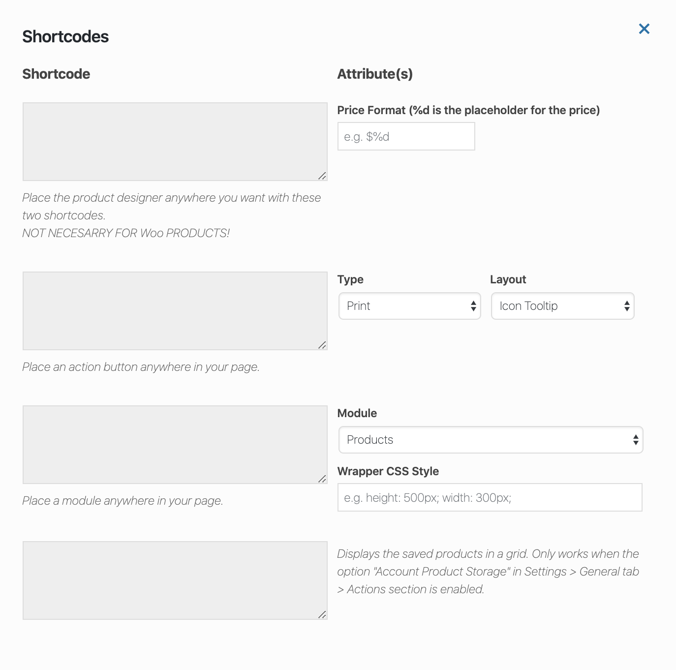Viewport: 676px width, 670px height.
Task: Open the Layout dropdown
Action: click(x=562, y=305)
